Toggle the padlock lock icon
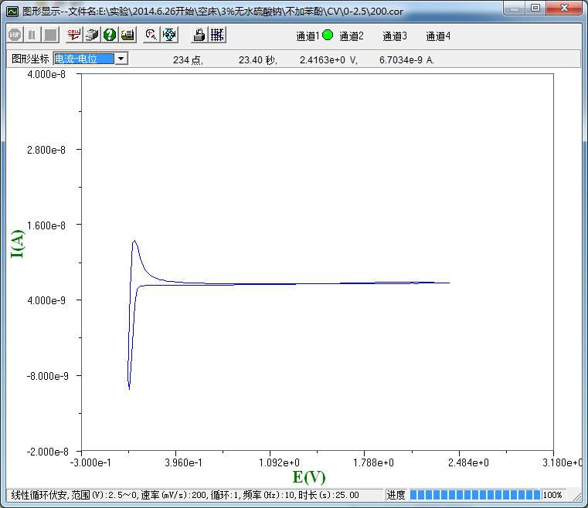The image size is (588, 508). coord(199,36)
